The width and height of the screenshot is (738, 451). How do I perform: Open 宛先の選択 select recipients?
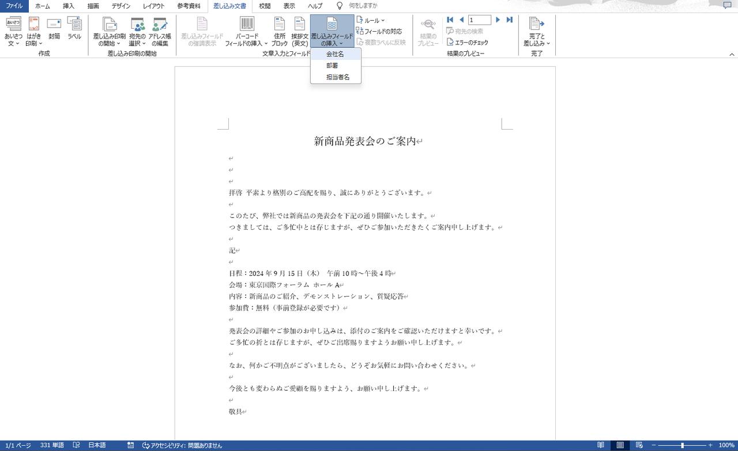pos(137,32)
